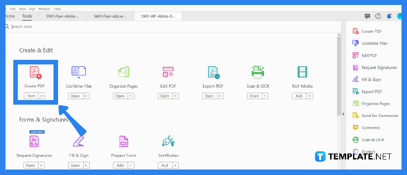This screenshot has height=175, width=407.
Task: Open the View menu
Action: coord(22,9)
